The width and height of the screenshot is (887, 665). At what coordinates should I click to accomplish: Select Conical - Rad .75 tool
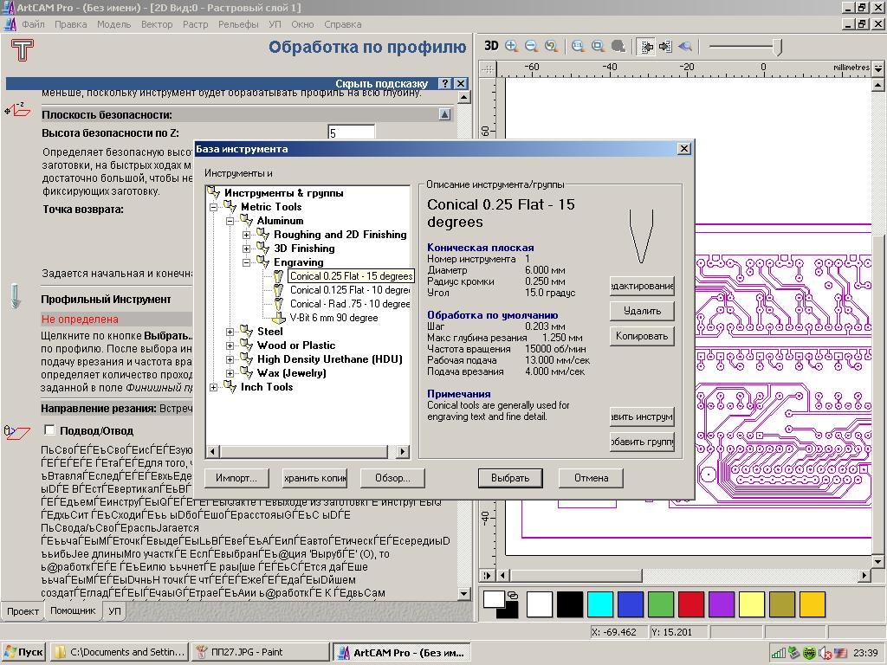click(x=350, y=304)
